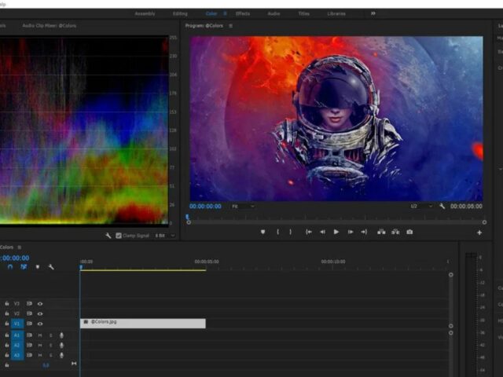Click the Go to Out point icon
This screenshot has height=377, width=503.
pyautogui.click(x=364, y=232)
